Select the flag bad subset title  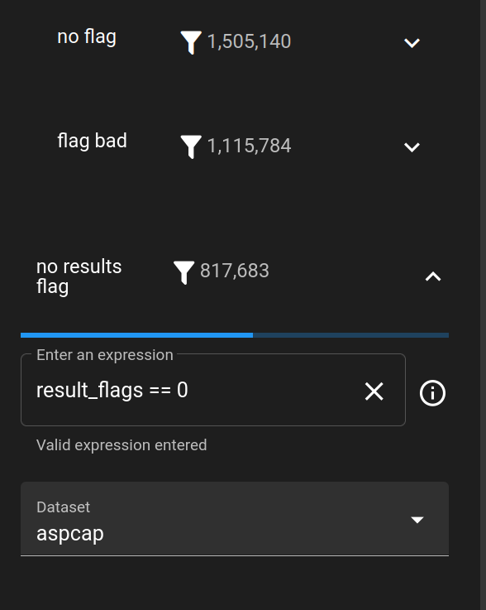coord(92,142)
